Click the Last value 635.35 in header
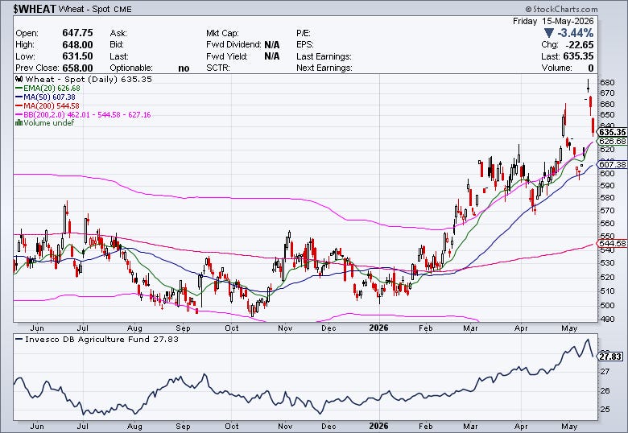This screenshot has width=628, height=433. coord(578,56)
